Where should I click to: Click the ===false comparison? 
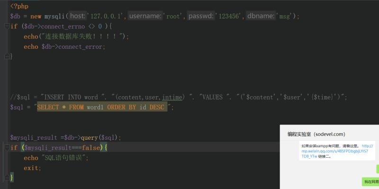coord(85,148)
